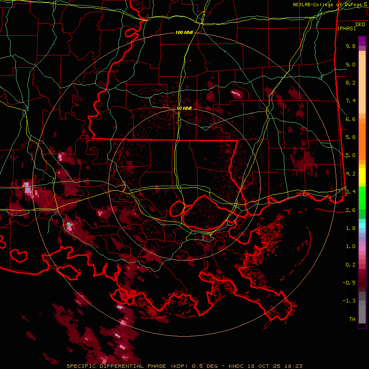Click the 9.8 value on color scale
This screenshot has width=369, height=369.
tap(351, 46)
